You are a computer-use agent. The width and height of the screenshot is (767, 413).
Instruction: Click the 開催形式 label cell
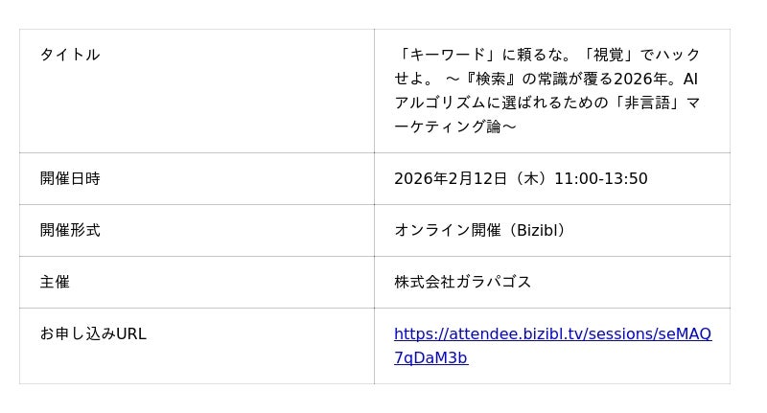pos(70,230)
